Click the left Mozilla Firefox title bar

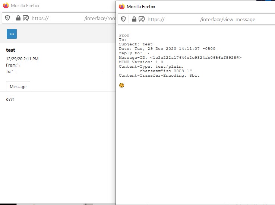point(56,6)
